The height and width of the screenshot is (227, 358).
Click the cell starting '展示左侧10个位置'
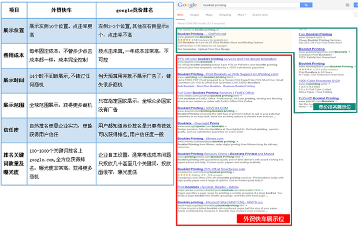(61, 30)
